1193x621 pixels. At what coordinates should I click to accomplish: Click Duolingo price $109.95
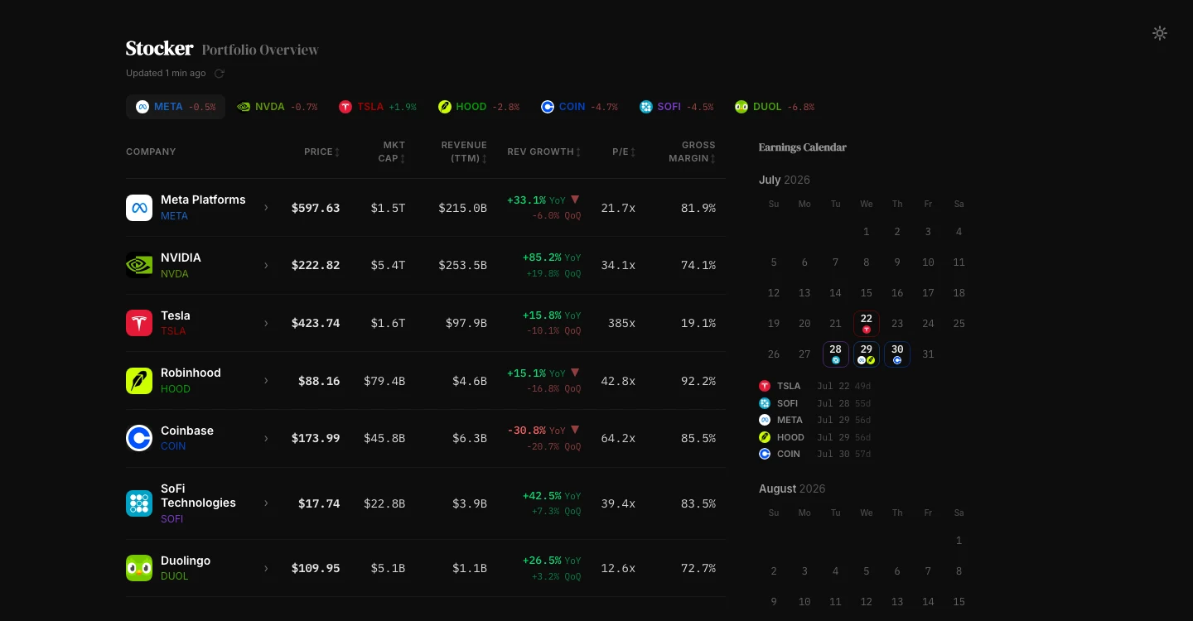[x=316, y=568]
